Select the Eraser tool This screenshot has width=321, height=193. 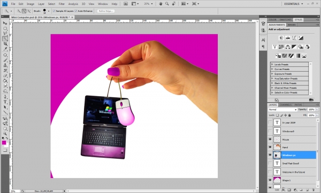coord(5,76)
